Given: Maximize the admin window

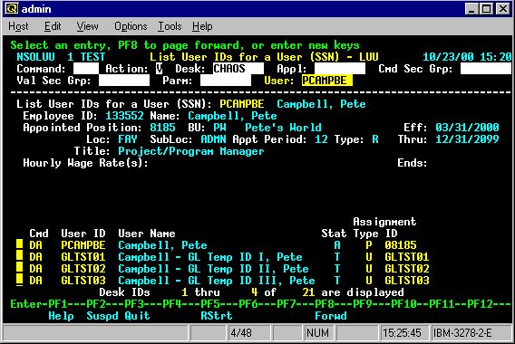Looking at the screenshot, I should tap(486, 9).
